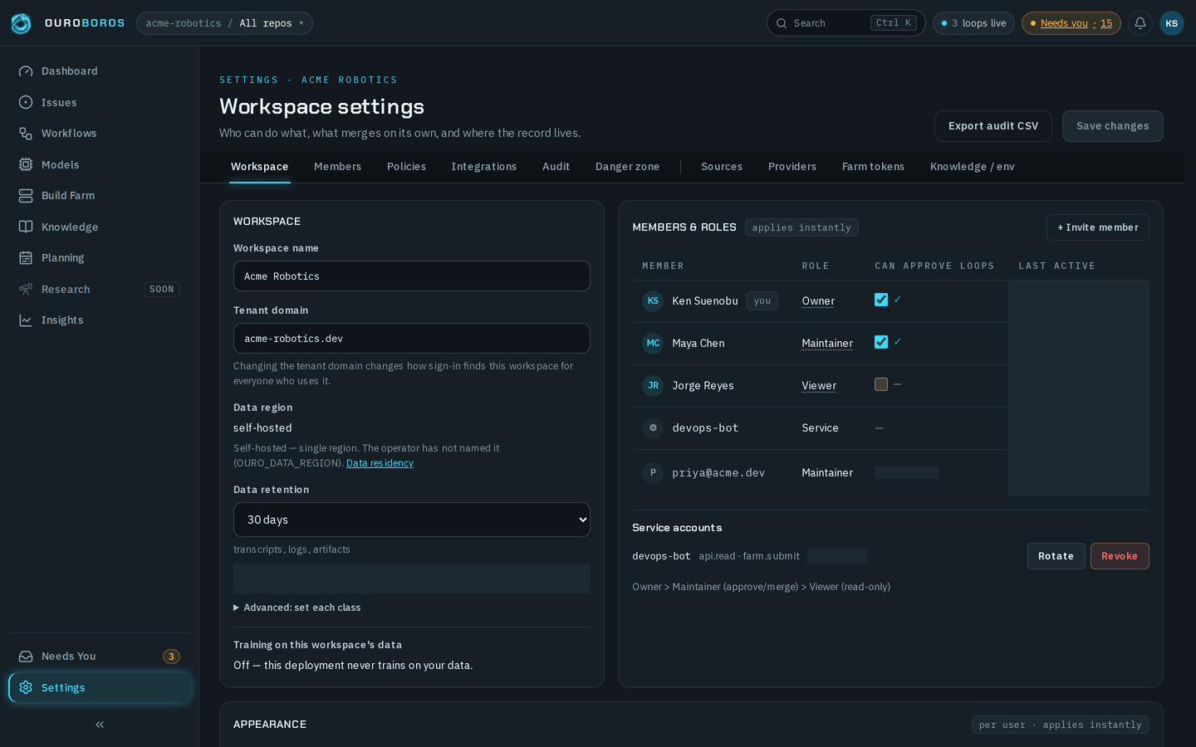Screen dimensions: 1196x747
Task: Click the Save changes button
Action: (x=1113, y=126)
